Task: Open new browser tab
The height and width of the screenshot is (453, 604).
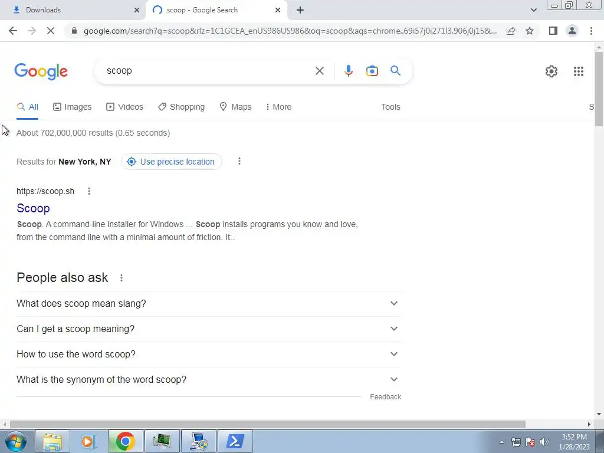Action: tap(300, 10)
